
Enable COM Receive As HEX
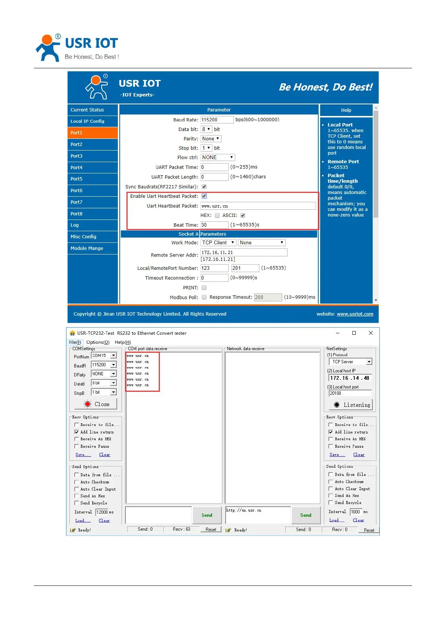(x=77, y=439)
